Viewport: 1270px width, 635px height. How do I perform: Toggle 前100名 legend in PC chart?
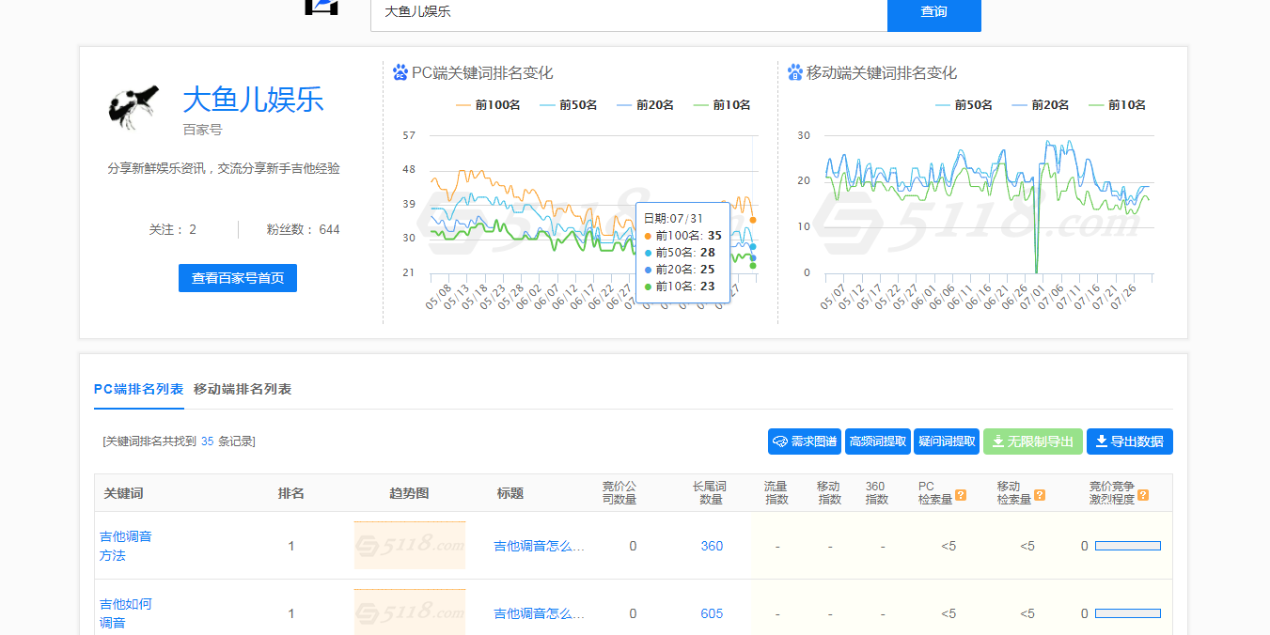488,105
